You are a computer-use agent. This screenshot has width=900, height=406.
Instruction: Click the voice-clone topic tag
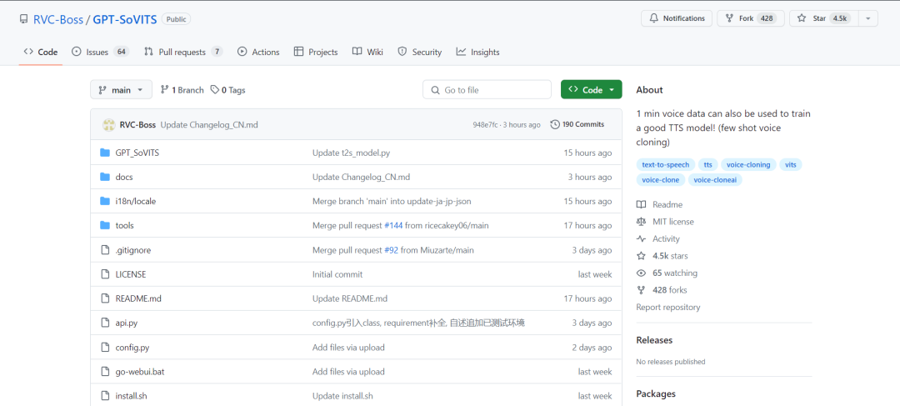coord(661,180)
